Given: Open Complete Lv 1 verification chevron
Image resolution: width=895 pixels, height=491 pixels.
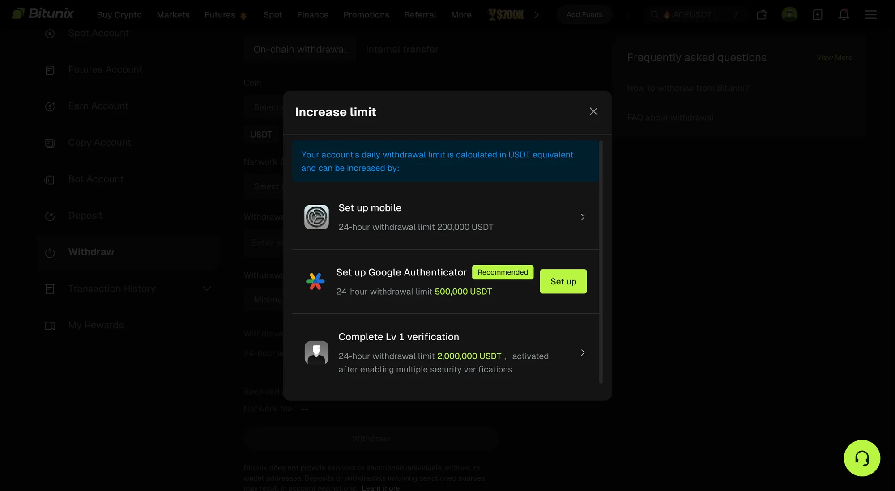Looking at the screenshot, I should coord(583,353).
